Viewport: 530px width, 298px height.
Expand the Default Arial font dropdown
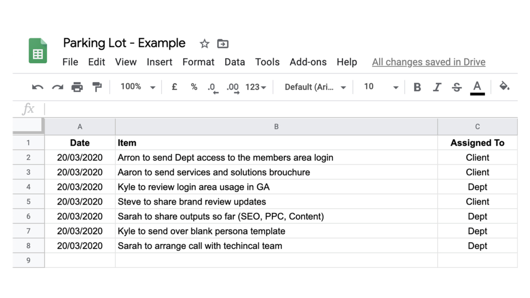click(x=314, y=87)
